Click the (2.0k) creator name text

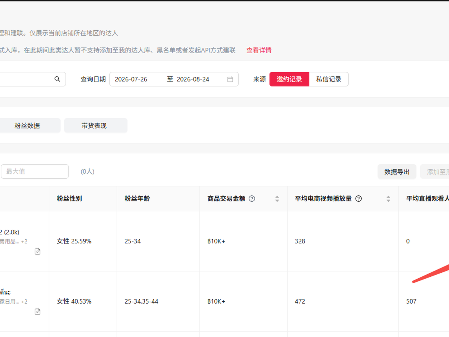pyautogui.click(x=10, y=232)
